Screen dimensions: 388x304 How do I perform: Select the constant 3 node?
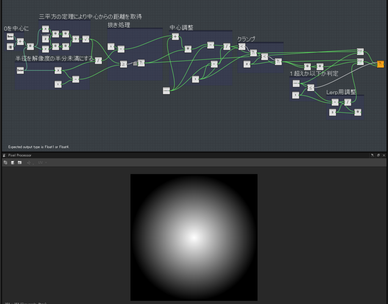pos(332,112)
